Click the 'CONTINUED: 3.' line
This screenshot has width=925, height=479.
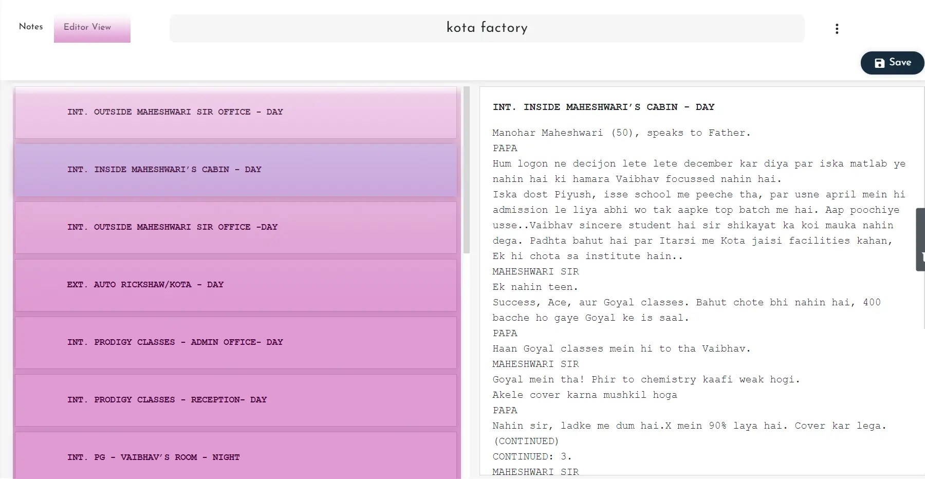532,456
